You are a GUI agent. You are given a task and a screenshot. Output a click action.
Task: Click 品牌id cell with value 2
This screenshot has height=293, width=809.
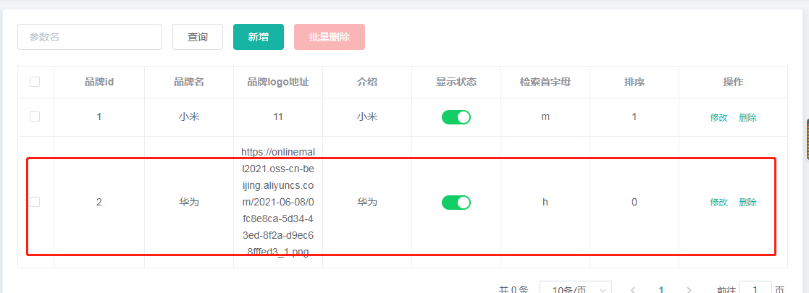[x=99, y=203]
